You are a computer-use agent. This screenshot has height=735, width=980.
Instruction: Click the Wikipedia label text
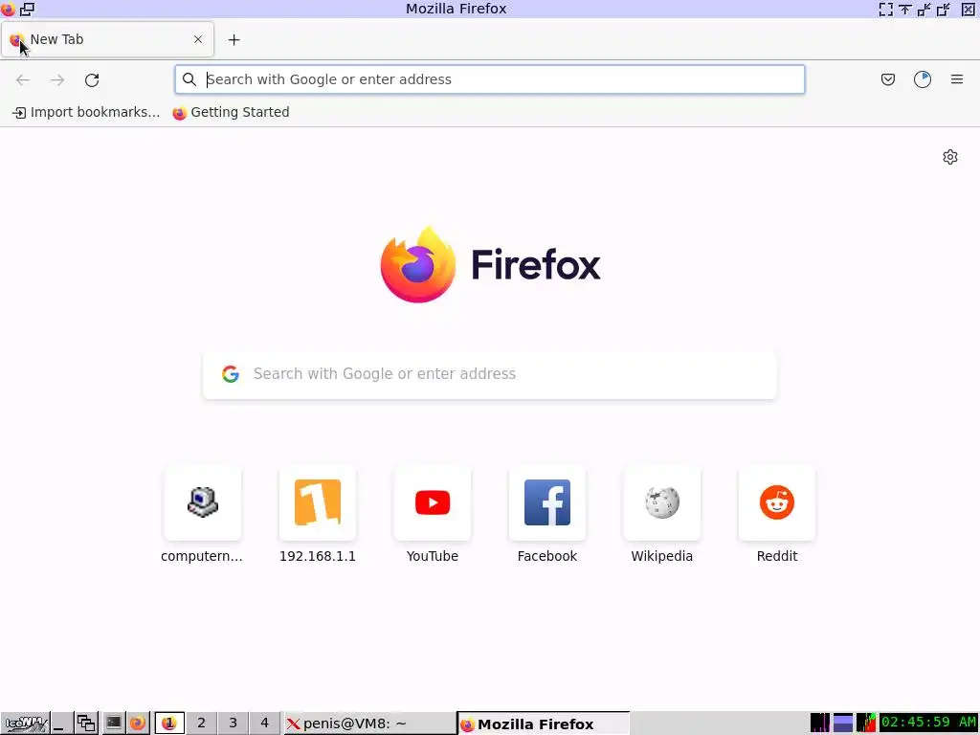tap(662, 556)
